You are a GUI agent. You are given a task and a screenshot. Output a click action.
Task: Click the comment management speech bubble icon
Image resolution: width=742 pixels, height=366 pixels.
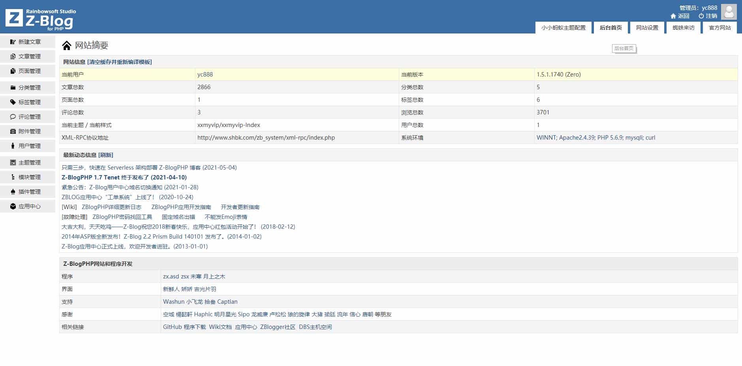coord(13,117)
